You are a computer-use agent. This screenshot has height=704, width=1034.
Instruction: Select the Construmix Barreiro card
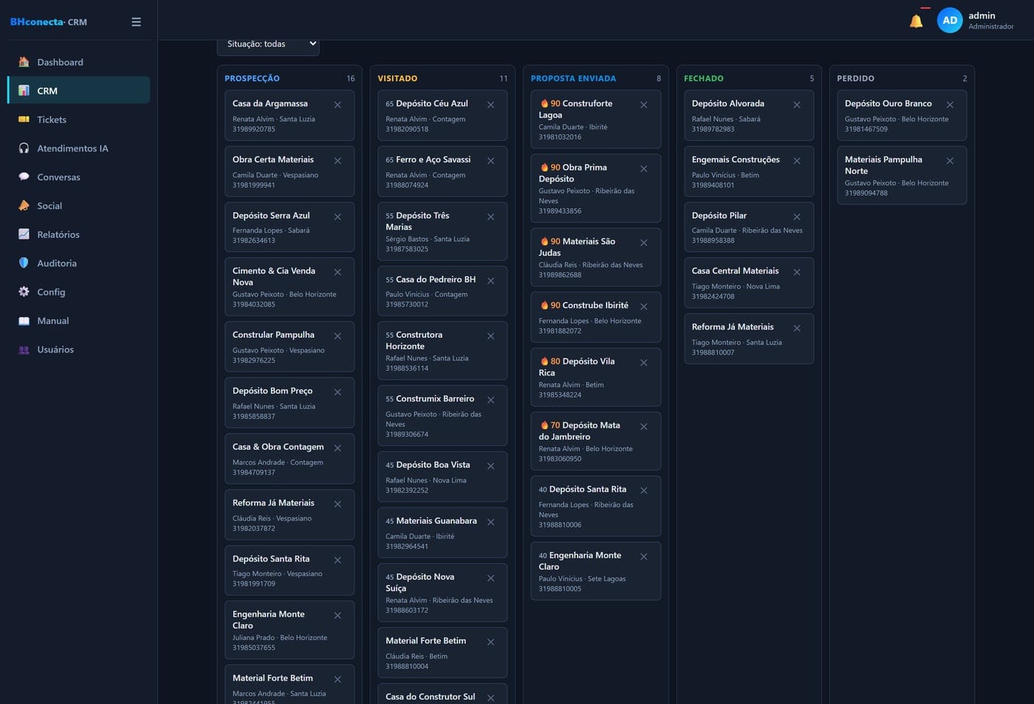coord(442,415)
